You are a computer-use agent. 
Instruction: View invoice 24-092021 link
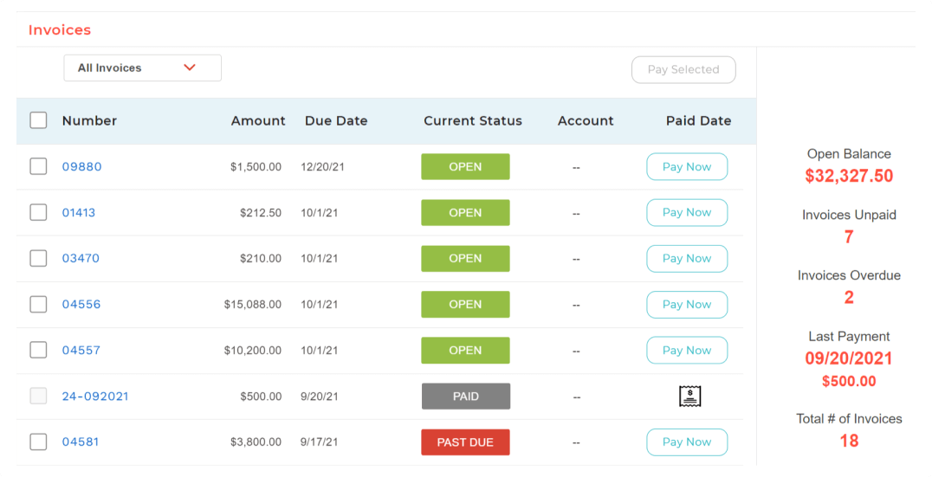pyautogui.click(x=95, y=396)
